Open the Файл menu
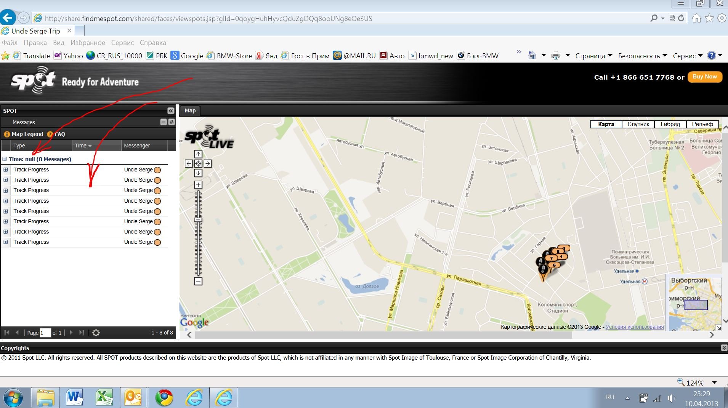 (x=10, y=43)
